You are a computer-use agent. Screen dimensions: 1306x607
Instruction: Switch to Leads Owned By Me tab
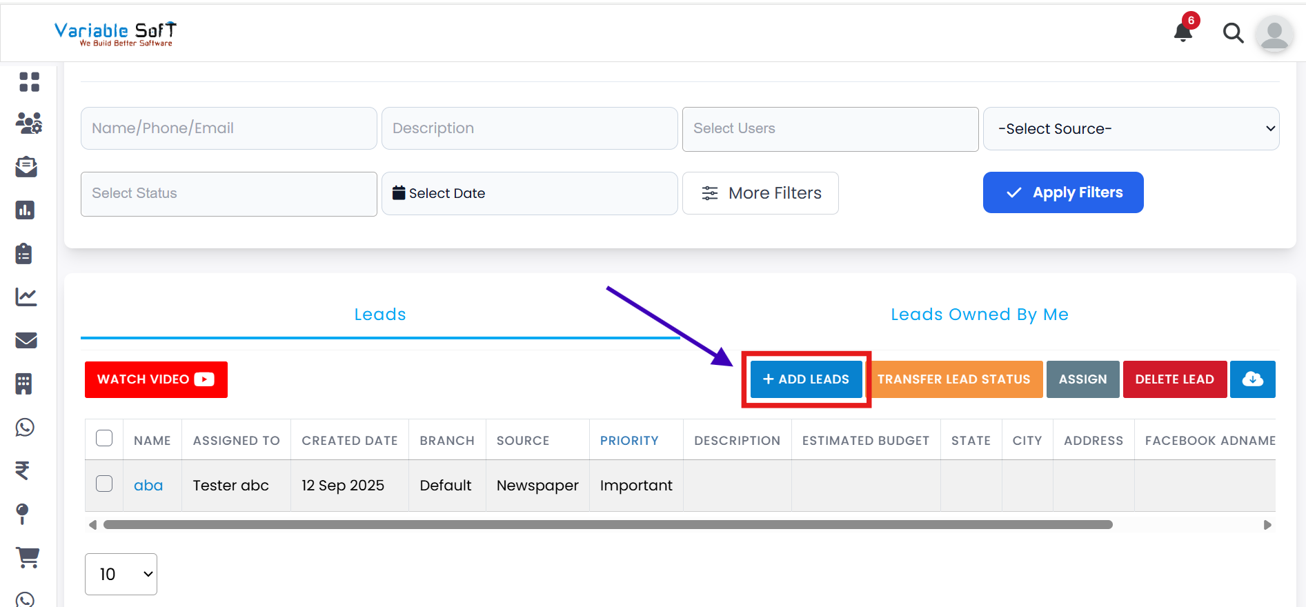980,315
